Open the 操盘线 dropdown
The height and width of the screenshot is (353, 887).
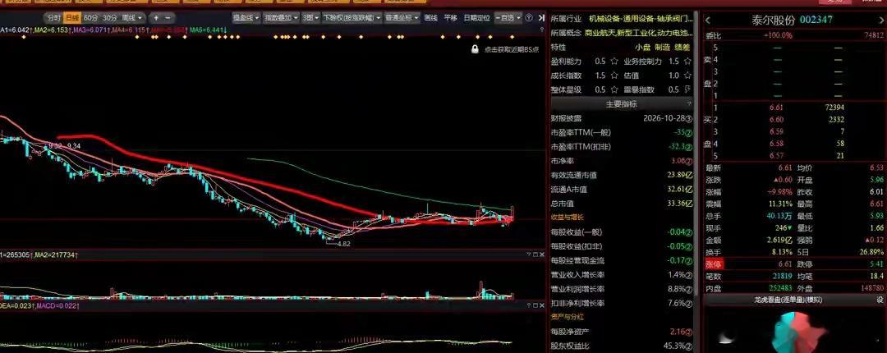click(246, 18)
